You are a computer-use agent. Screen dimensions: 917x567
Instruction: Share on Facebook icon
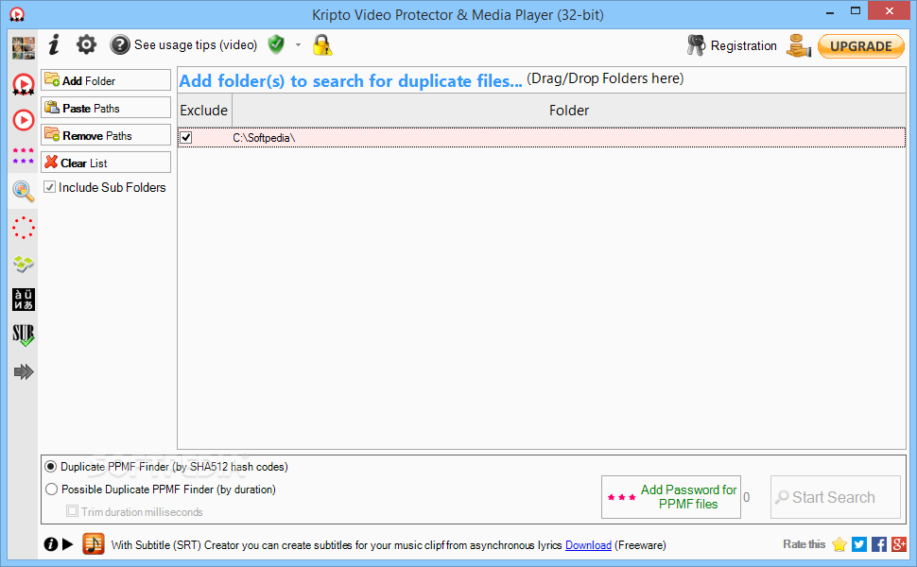coord(879,544)
